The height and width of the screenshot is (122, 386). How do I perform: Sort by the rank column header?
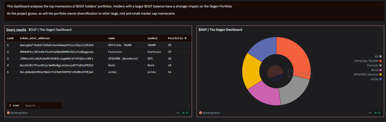click(10, 38)
